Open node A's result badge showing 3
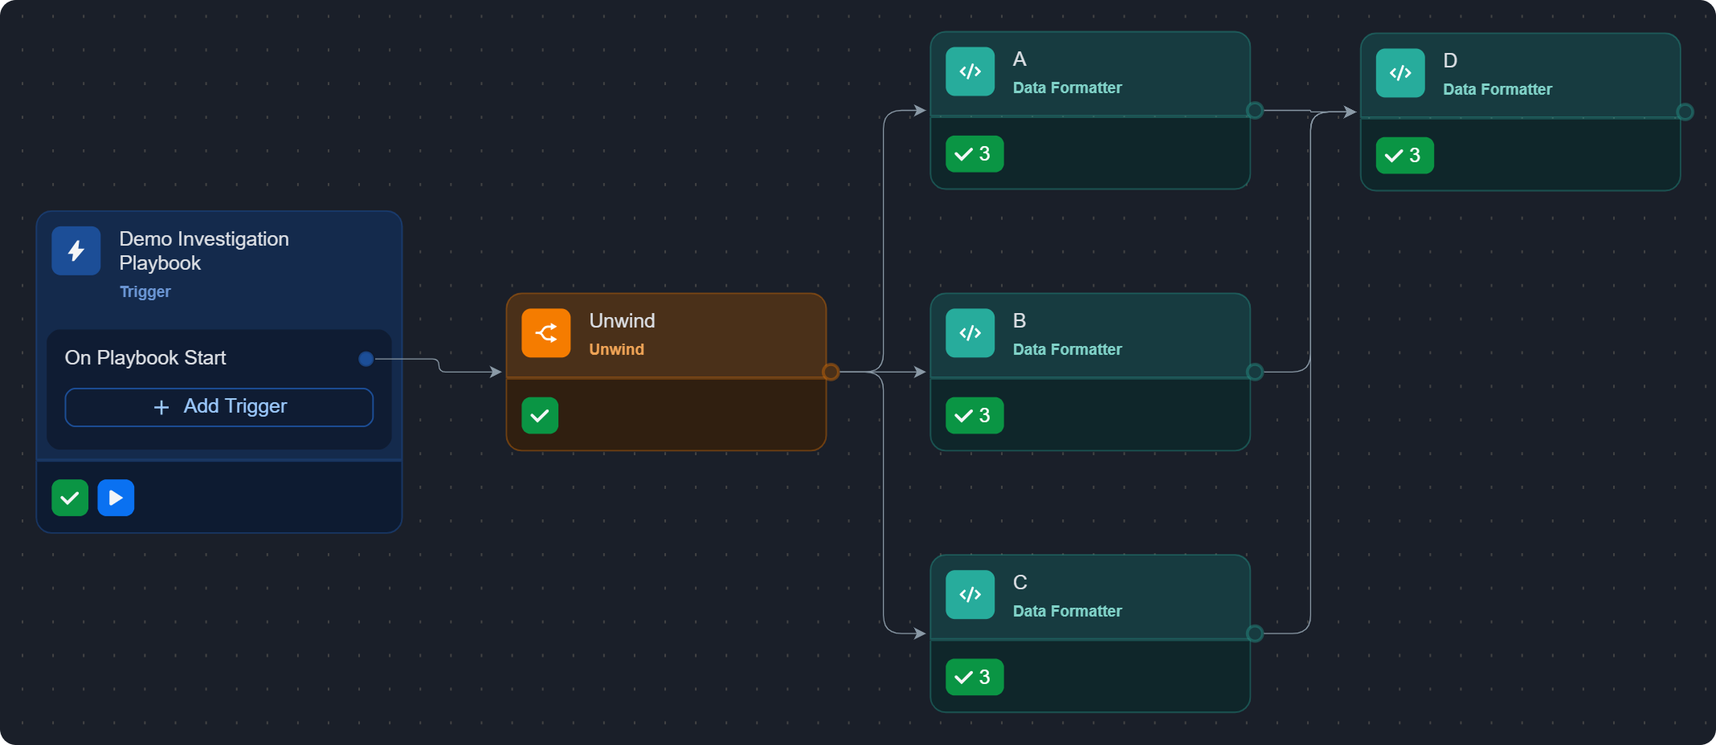The image size is (1716, 745). pos(974,154)
